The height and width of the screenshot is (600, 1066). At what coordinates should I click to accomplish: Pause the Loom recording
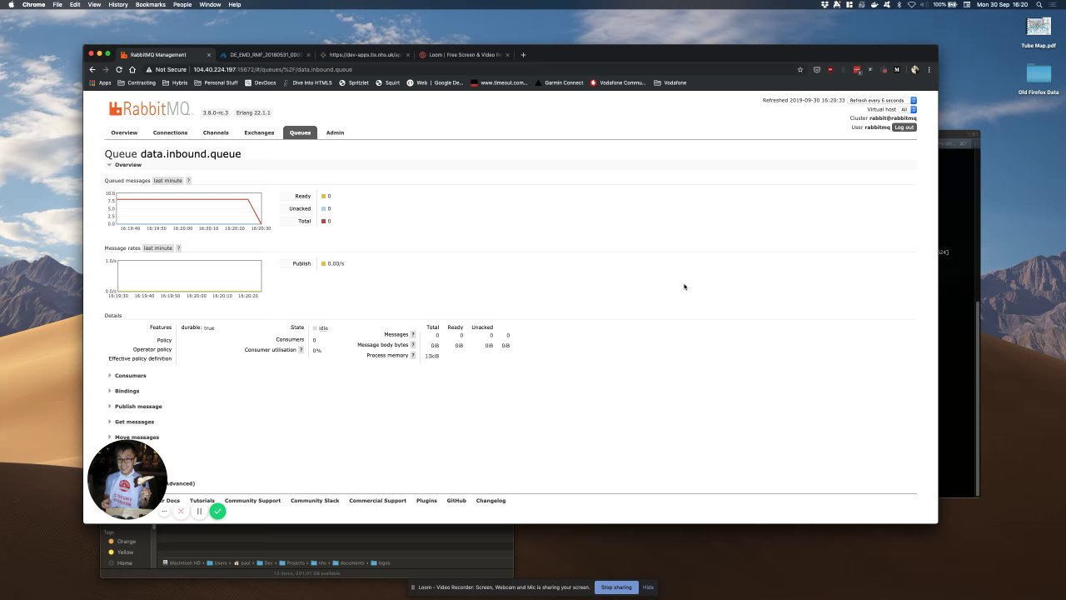click(x=199, y=512)
